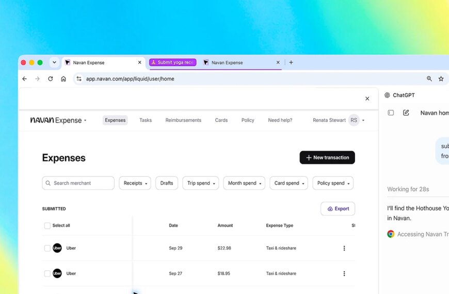
Task: Expand the Policy spend filter dropdown
Action: (x=333, y=183)
